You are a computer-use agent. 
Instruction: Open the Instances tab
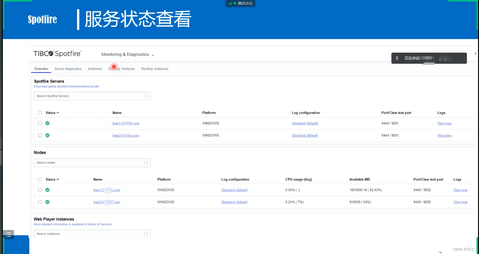(x=95, y=69)
